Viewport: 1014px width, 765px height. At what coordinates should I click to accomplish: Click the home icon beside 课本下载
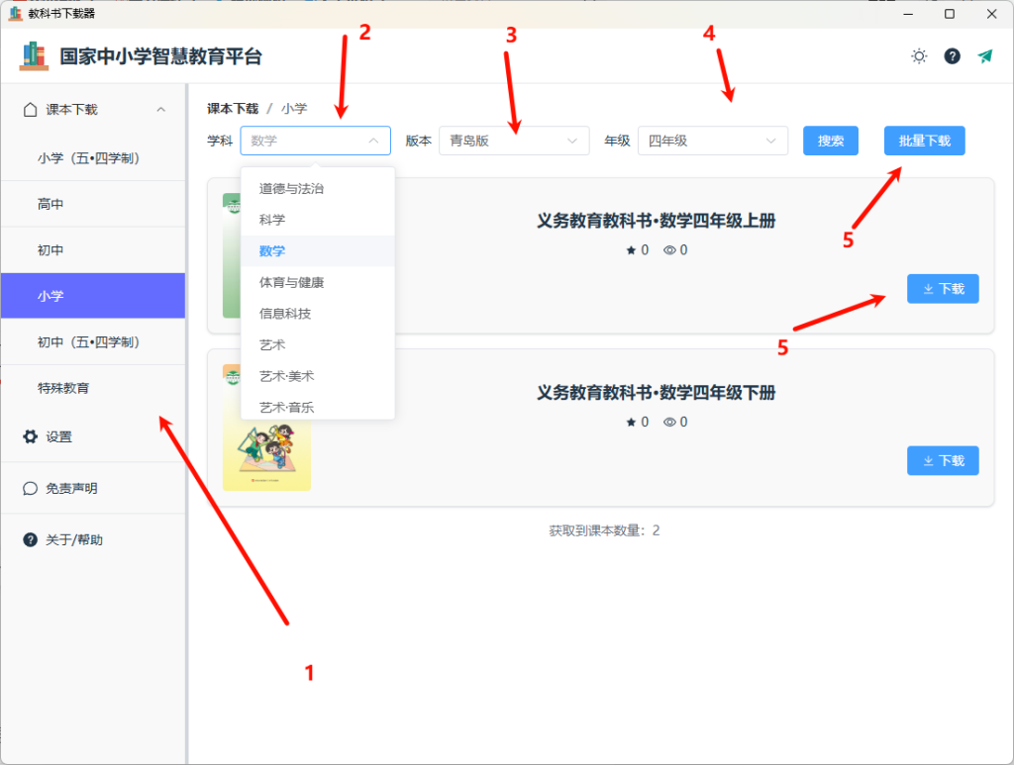pyautogui.click(x=28, y=109)
